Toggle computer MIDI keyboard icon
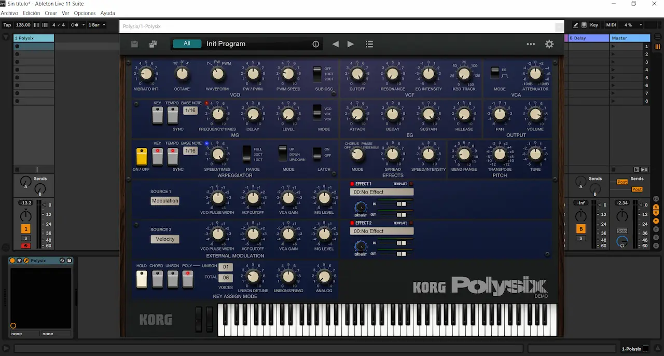664x356 pixels. [x=584, y=25]
